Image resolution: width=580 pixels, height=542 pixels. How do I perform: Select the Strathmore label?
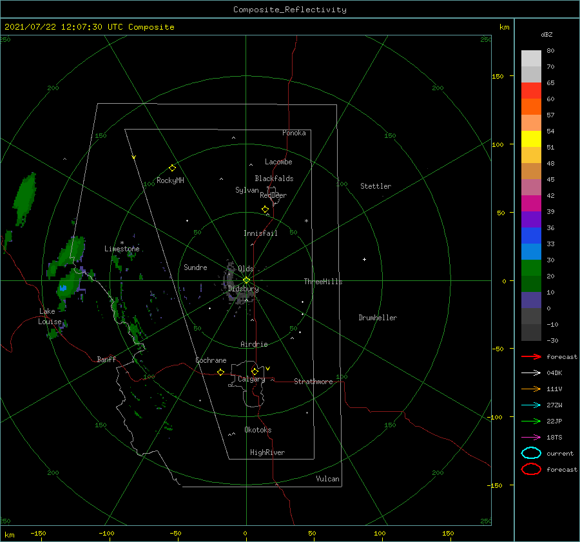coord(313,382)
